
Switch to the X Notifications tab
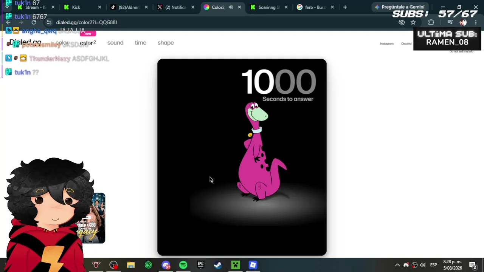(x=175, y=7)
